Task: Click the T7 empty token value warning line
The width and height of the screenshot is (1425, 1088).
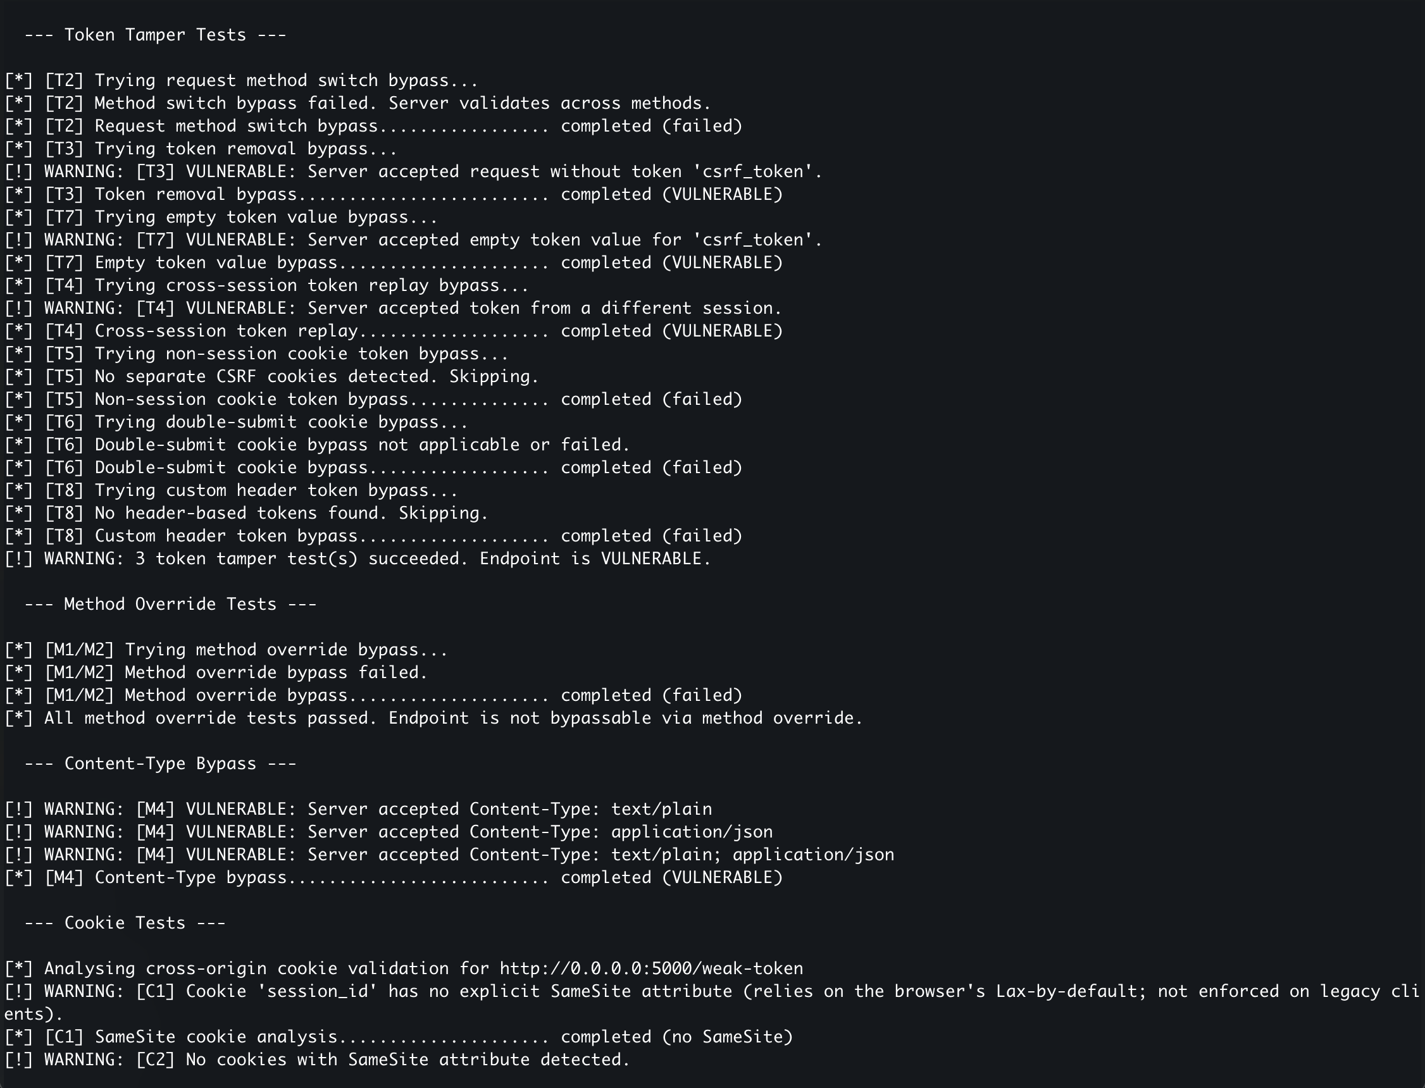Action: click(x=413, y=240)
